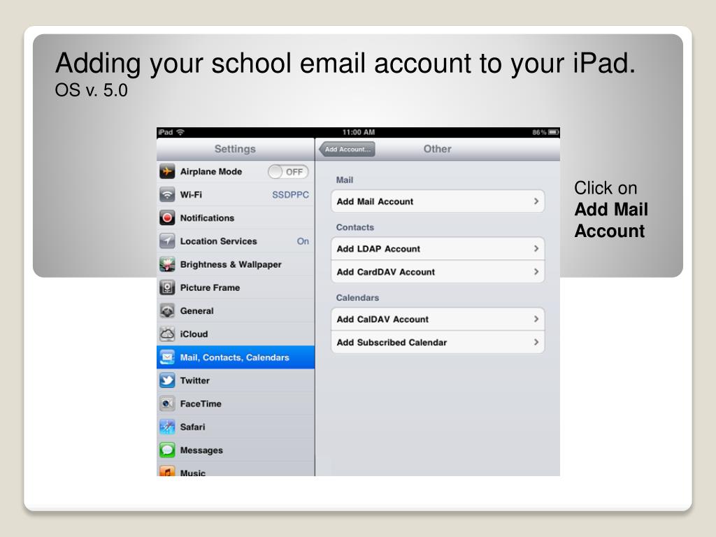Open iCloud settings
716x537 pixels.
point(236,334)
